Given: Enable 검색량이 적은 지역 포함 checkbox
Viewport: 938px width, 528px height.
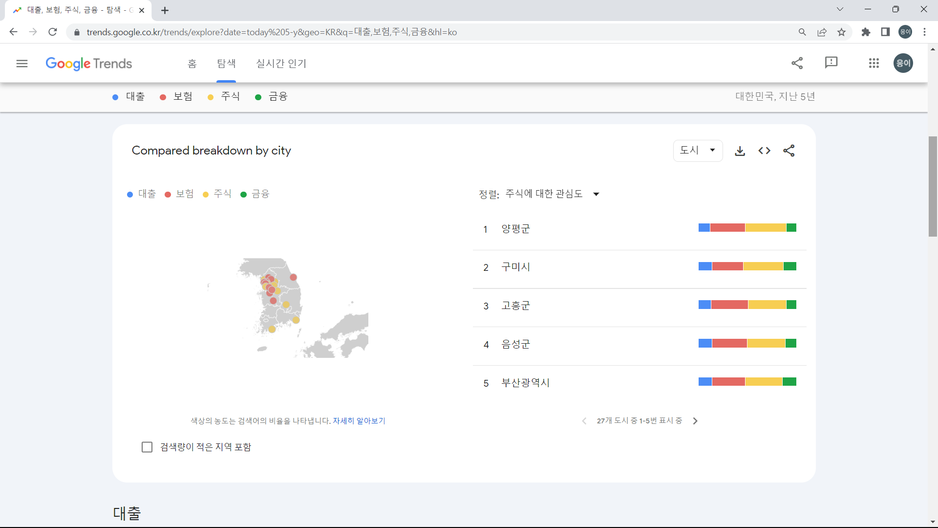Looking at the screenshot, I should pos(147,446).
